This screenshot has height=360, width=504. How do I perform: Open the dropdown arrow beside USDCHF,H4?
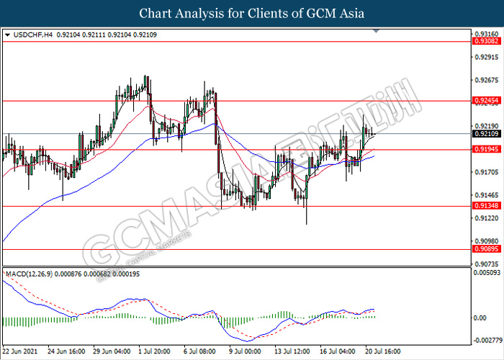click(x=8, y=35)
